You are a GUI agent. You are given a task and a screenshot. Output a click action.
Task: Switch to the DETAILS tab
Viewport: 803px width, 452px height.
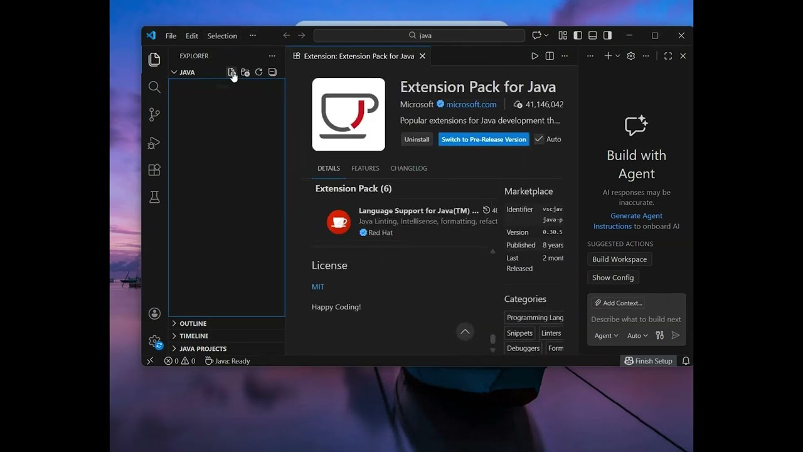(329, 168)
